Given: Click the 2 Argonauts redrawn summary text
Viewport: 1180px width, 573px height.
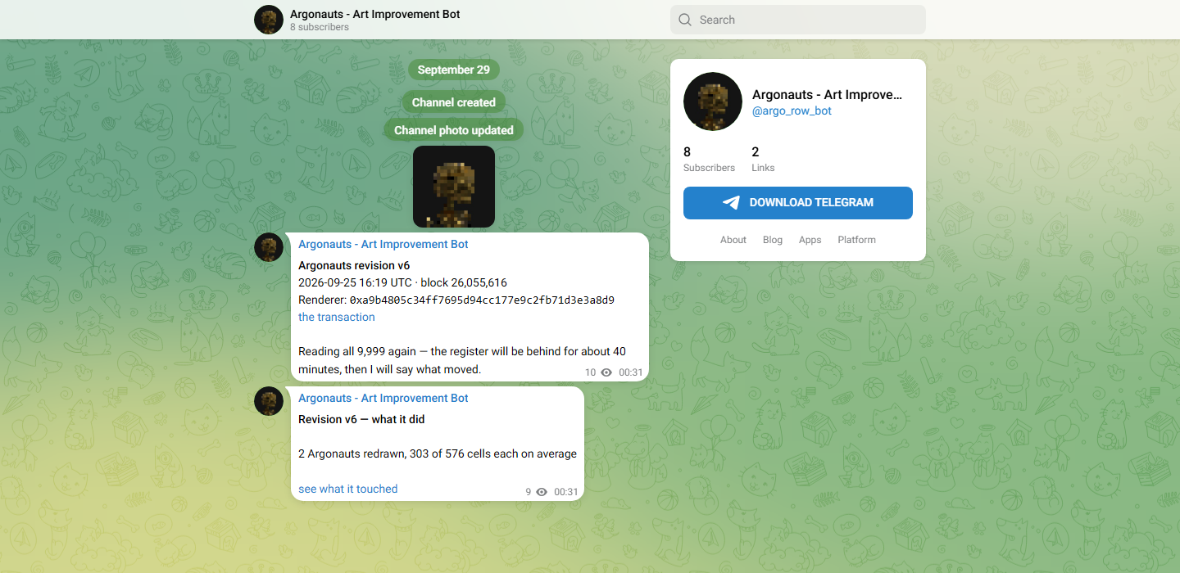Looking at the screenshot, I should pyautogui.click(x=438, y=453).
